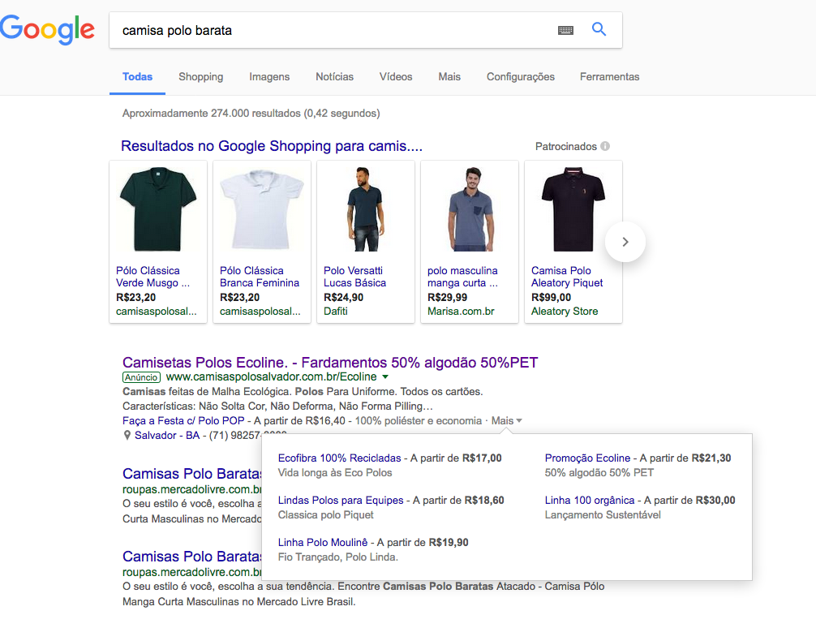Viewport: 816px width, 628px height.
Task: Click the Camisa Polo Aleatory Piquet image
Action: click(x=573, y=209)
